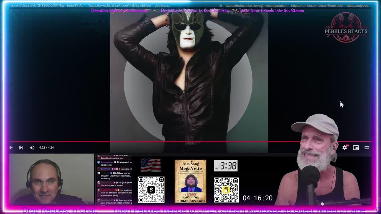Image resolution: width=381 pixels, height=214 pixels.
Task: Click the Best Song MegaVette poster
Action: point(190,181)
